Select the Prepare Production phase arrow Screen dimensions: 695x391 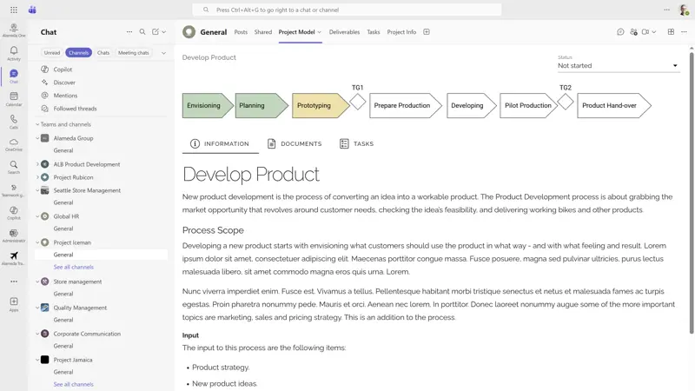pyautogui.click(x=406, y=105)
